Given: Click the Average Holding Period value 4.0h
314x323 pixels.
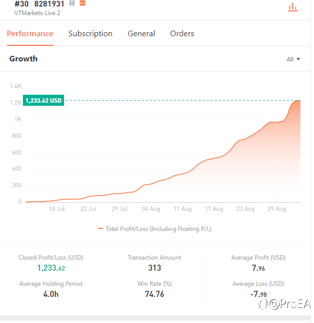Looking at the screenshot, I should (x=50, y=294).
